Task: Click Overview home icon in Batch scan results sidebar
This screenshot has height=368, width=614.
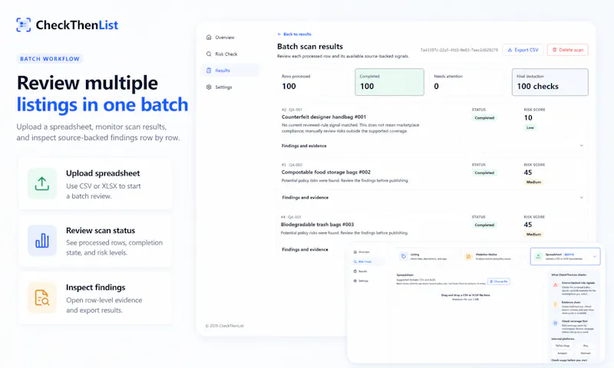Action: (209, 37)
